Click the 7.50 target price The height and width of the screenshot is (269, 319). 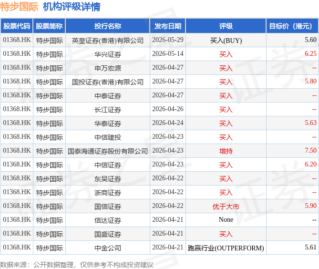point(310,150)
